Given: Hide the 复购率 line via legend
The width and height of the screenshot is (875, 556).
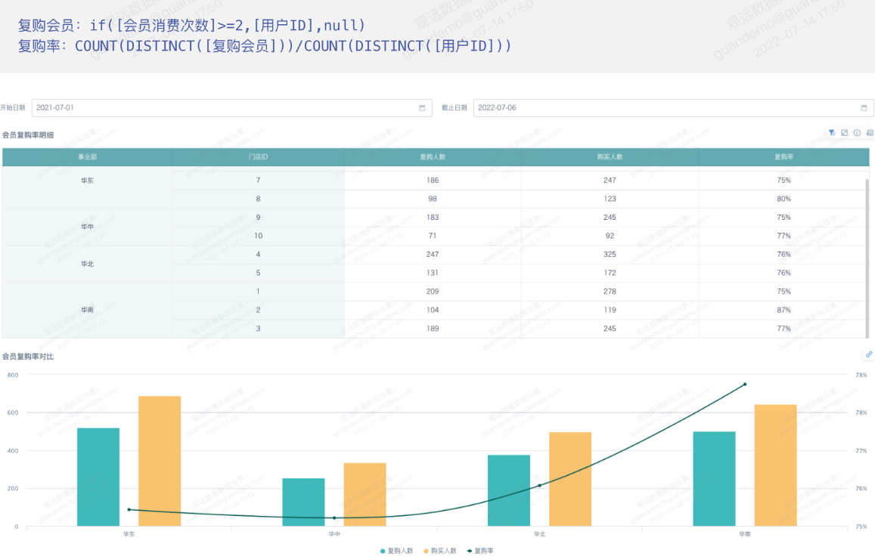Looking at the screenshot, I should [480, 551].
